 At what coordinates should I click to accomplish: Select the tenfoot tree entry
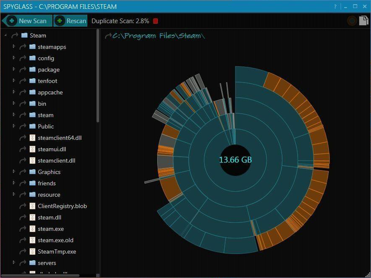pos(47,81)
